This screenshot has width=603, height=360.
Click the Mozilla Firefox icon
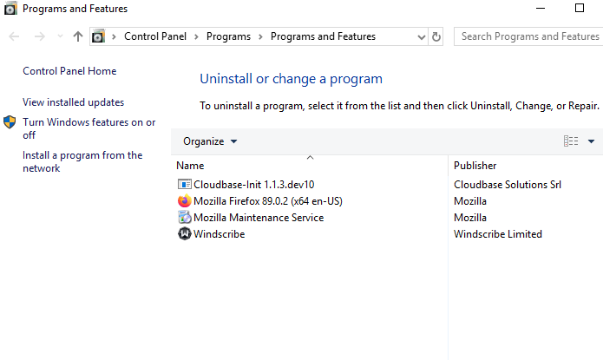pyautogui.click(x=185, y=201)
